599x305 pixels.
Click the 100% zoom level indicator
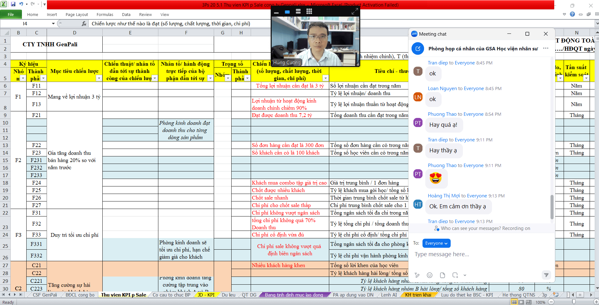click(x=540, y=302)
